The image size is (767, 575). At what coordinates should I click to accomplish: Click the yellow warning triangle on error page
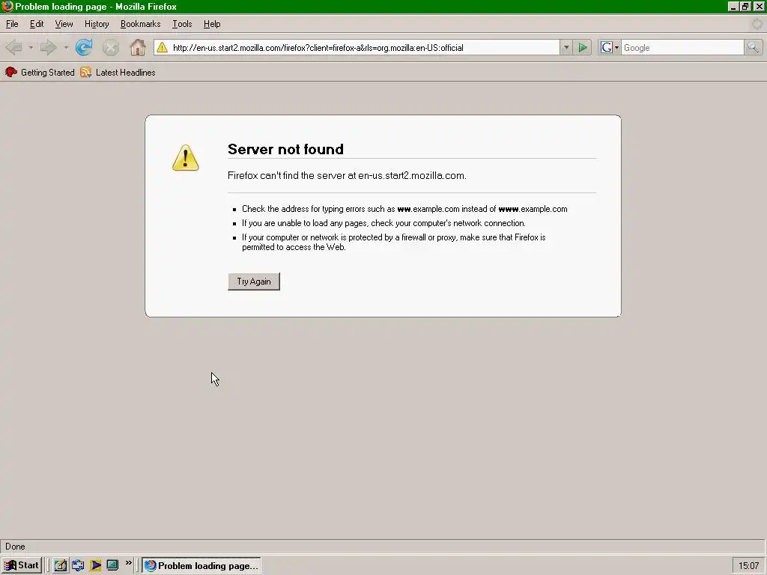coord(186,157)
